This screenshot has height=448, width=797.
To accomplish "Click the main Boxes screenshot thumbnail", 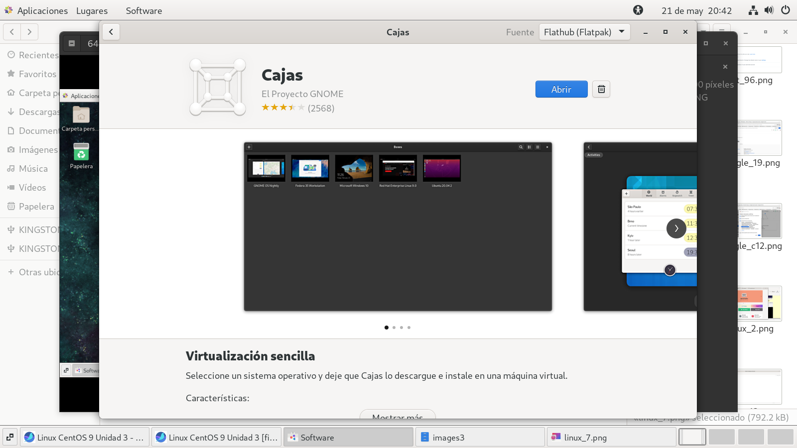I will pyautogui.click(x=398, y=226).
